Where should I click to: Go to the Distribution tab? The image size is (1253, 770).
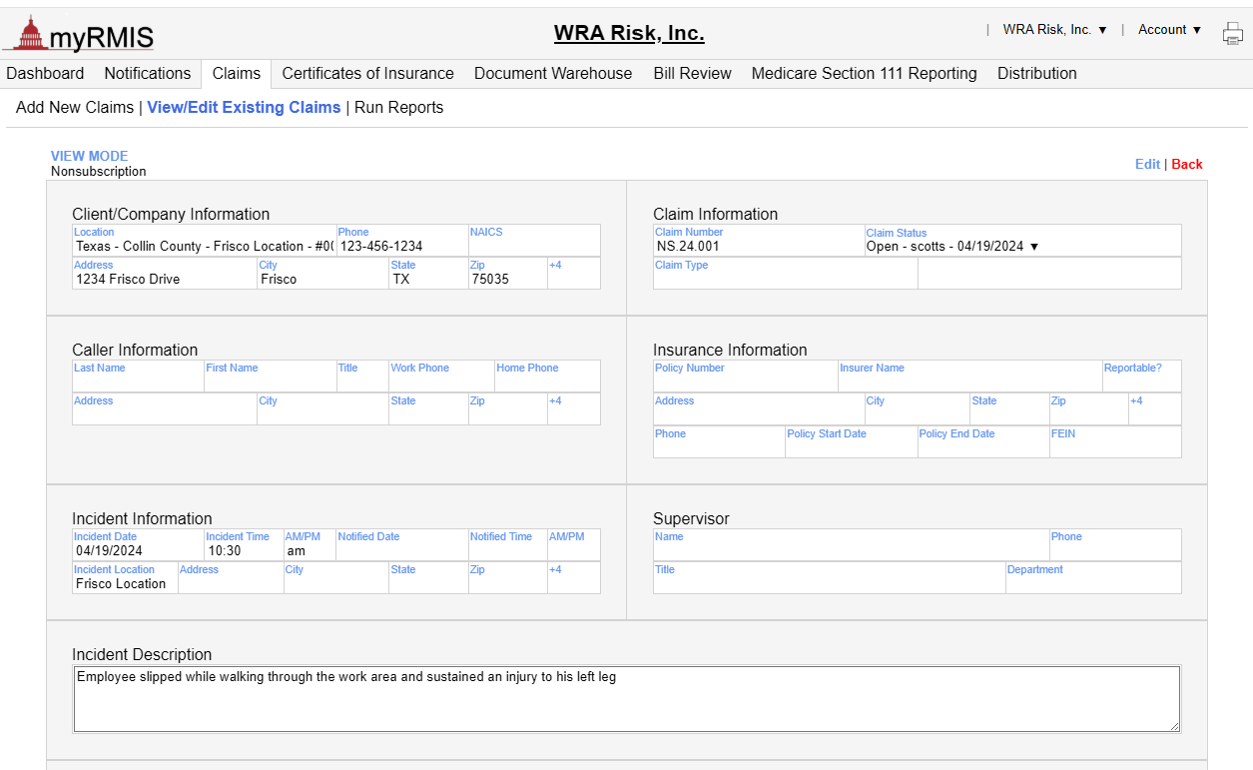(1037, 74)
